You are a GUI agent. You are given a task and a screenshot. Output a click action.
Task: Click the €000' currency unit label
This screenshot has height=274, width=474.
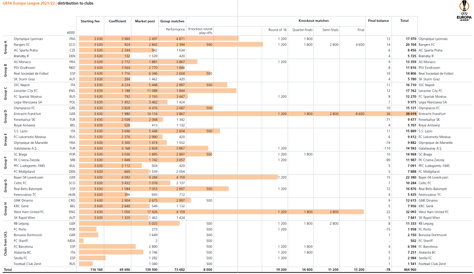(72, 33)
